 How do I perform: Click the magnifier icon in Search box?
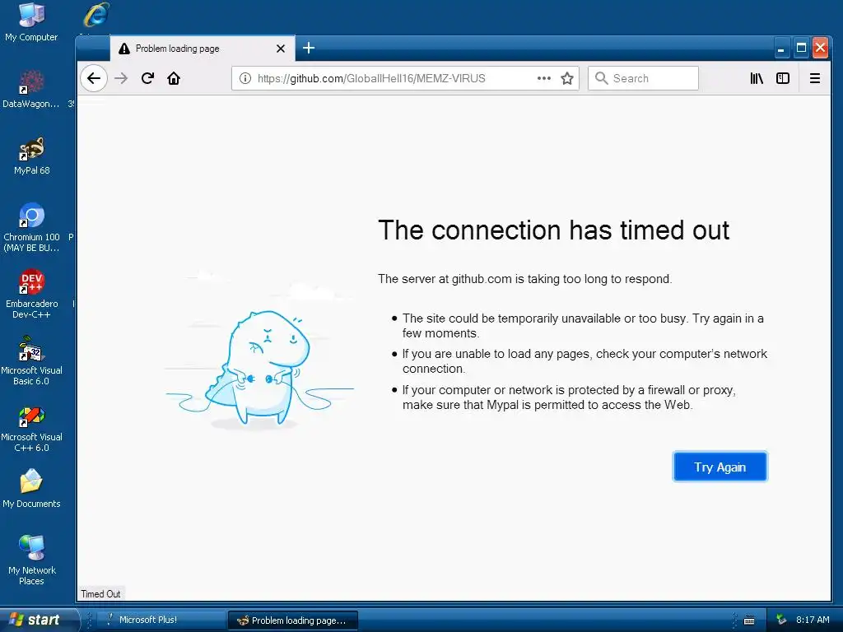[602, 78]
